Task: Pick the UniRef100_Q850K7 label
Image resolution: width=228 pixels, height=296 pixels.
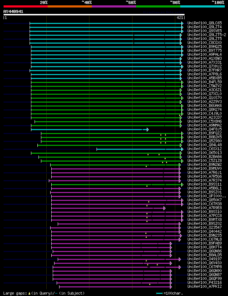Action: [x=205, y=200]
